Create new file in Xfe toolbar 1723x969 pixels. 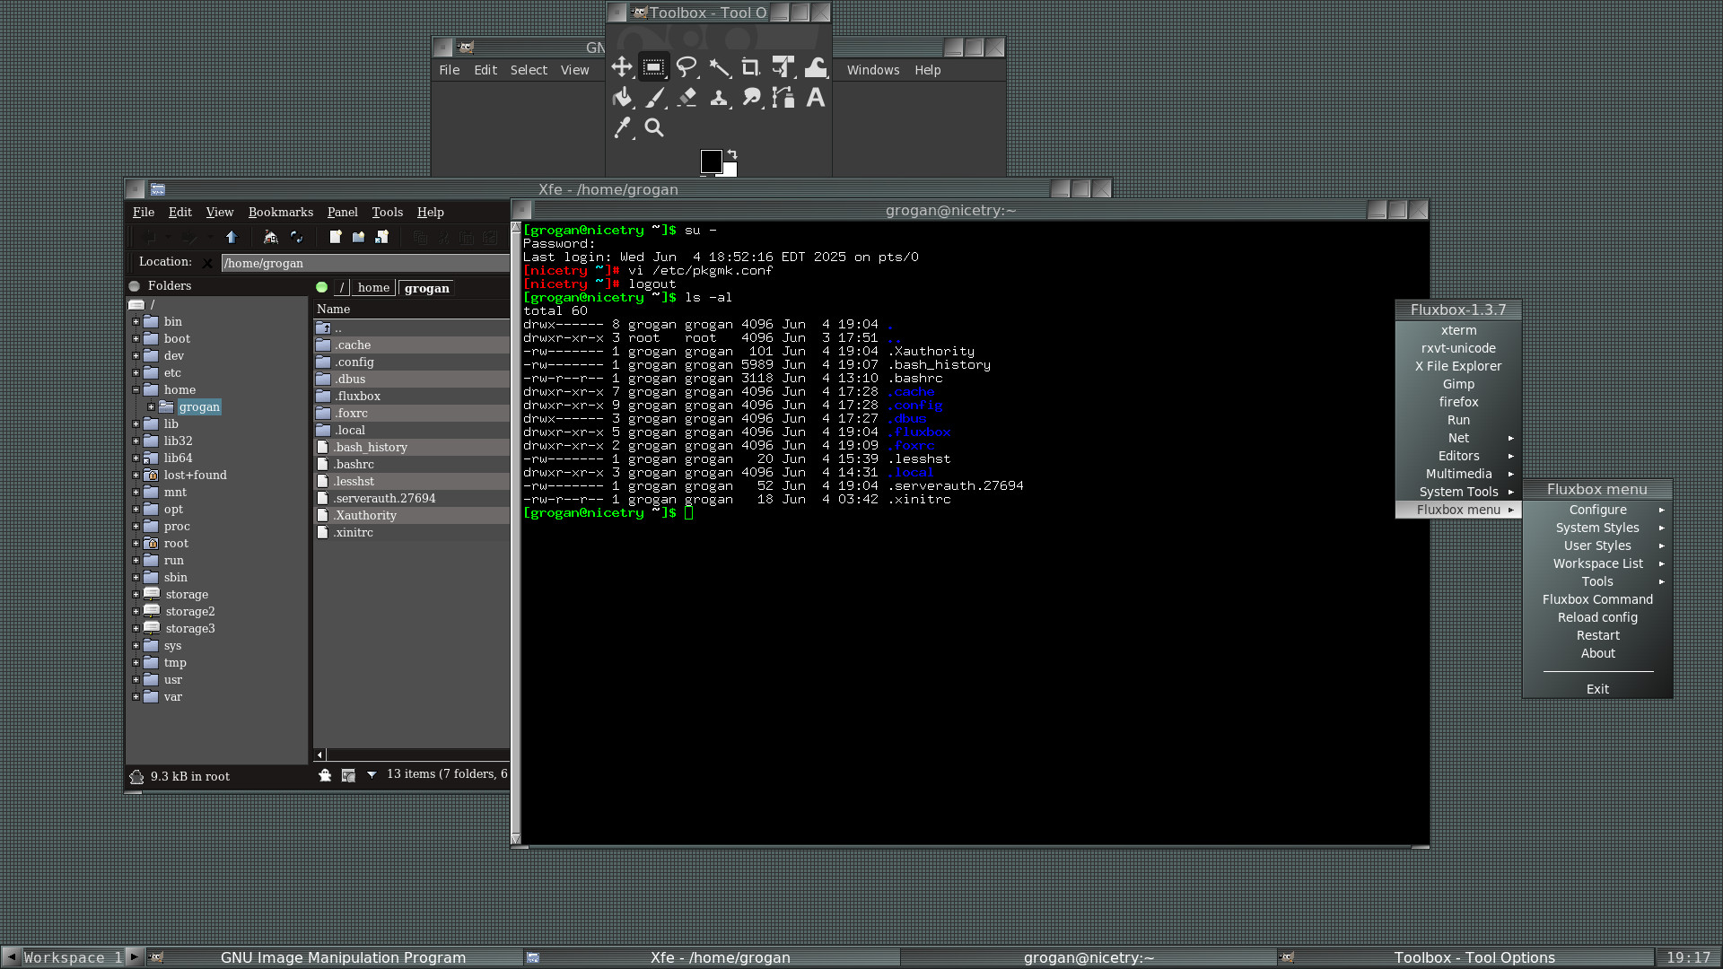336,237
